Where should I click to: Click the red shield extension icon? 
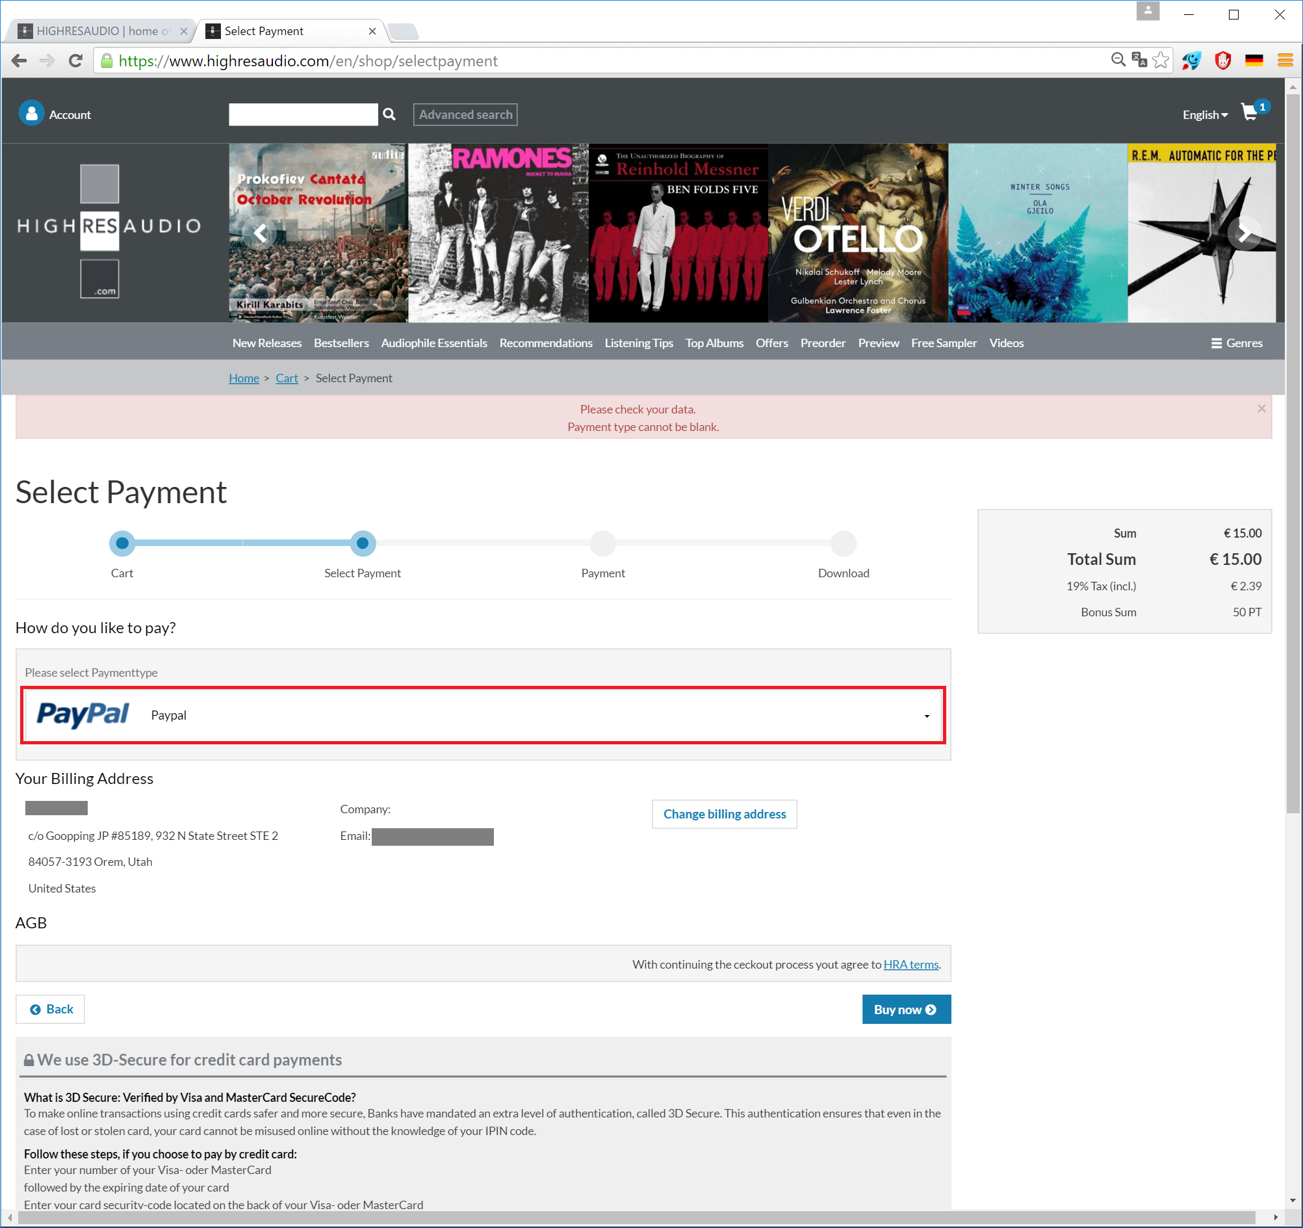[1222, 60]
